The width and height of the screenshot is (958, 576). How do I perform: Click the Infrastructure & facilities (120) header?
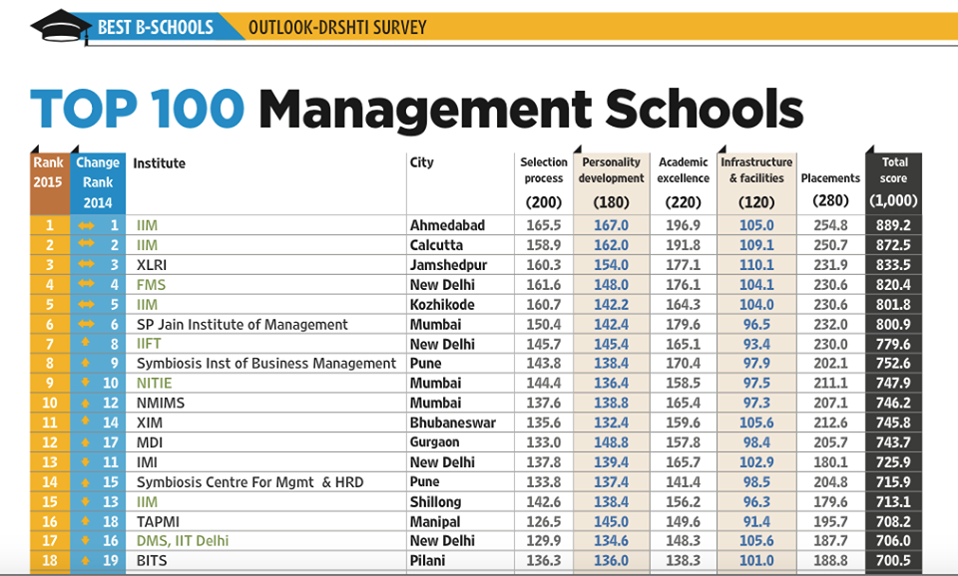tap(756, 181)
